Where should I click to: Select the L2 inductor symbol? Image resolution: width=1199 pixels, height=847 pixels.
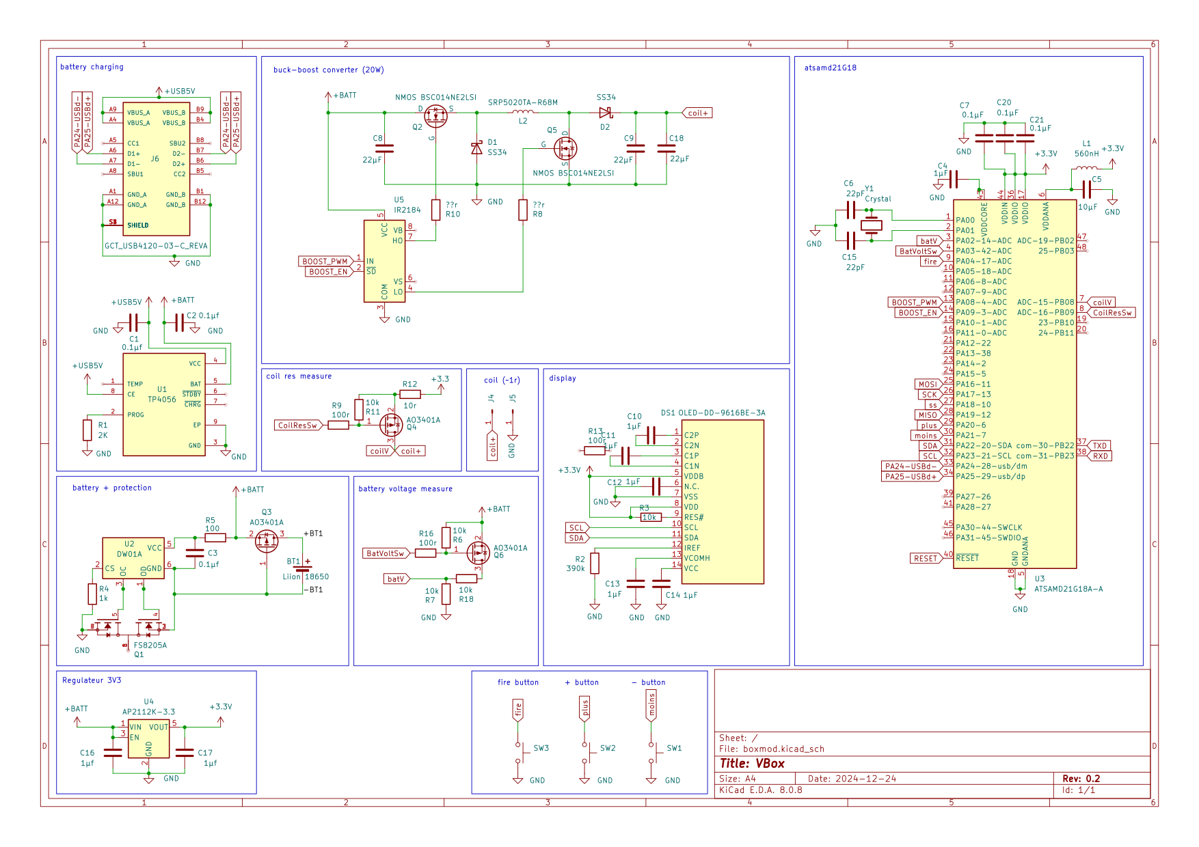(x=523, y=111)
